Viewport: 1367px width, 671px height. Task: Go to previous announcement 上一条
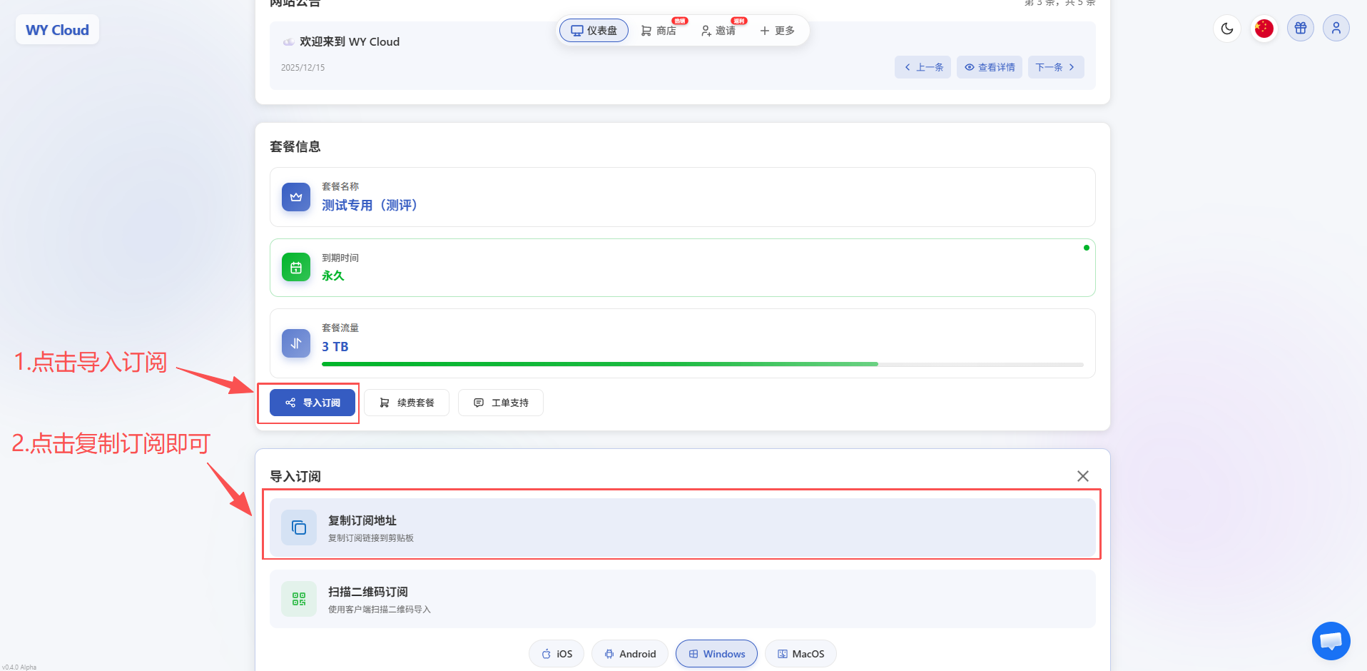tap(923, 67)
